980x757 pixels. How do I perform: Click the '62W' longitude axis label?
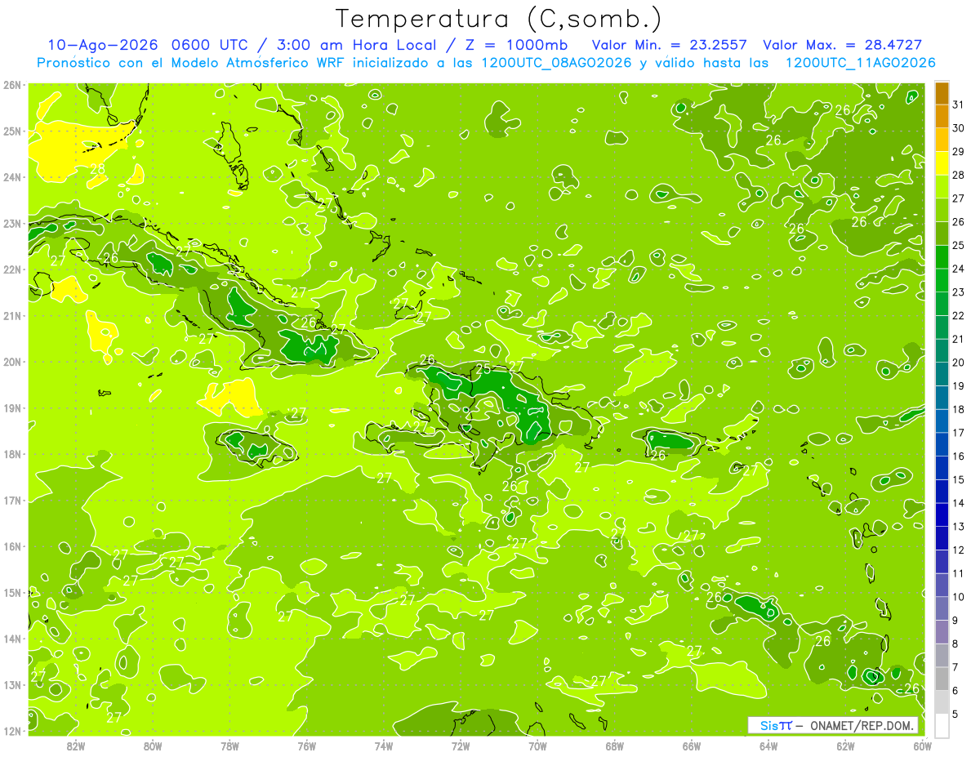point(845,746)
